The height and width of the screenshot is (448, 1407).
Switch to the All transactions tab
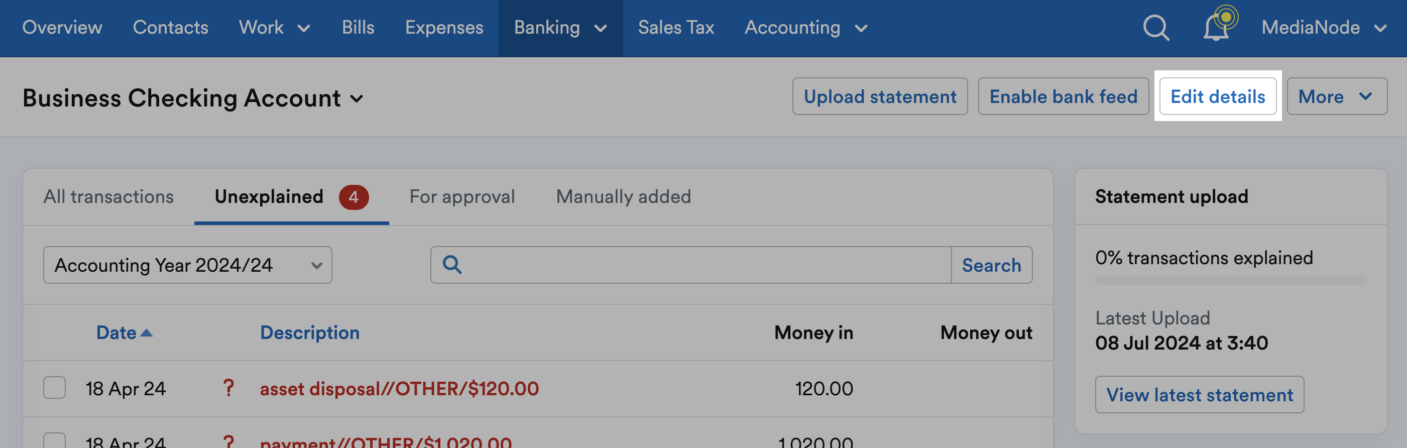click(x=108, y=197)
